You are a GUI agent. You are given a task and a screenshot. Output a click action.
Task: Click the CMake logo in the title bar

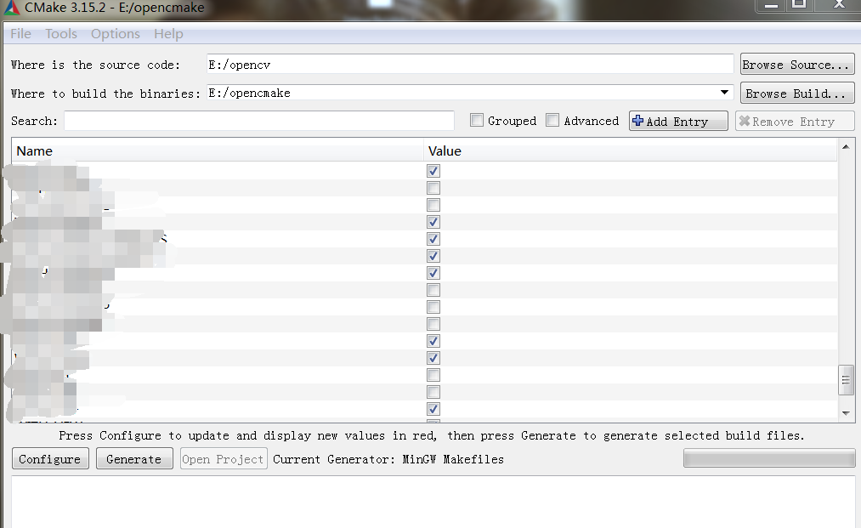[11, 6]
